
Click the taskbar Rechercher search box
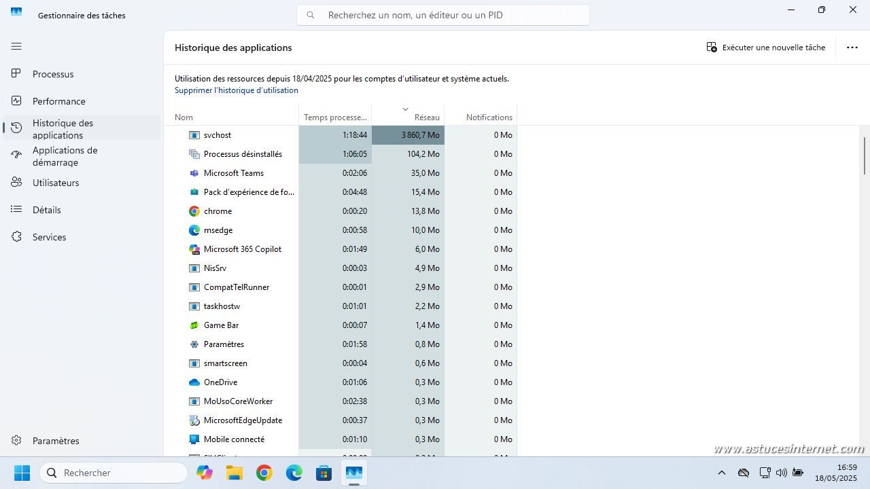tap(114, 473)
